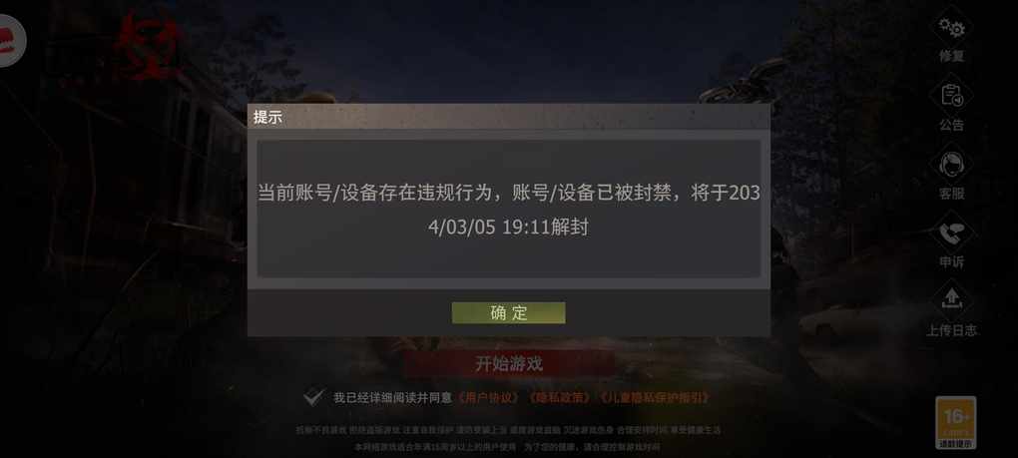Click the ban notice message text area
Screen dimensions: 1018x458
pyautogui.click(x=508, y=210)
